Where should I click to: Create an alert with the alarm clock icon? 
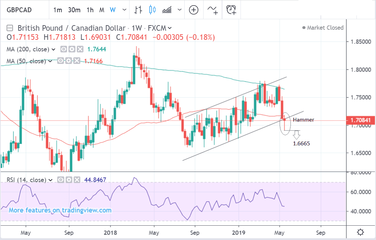(231, 10)
